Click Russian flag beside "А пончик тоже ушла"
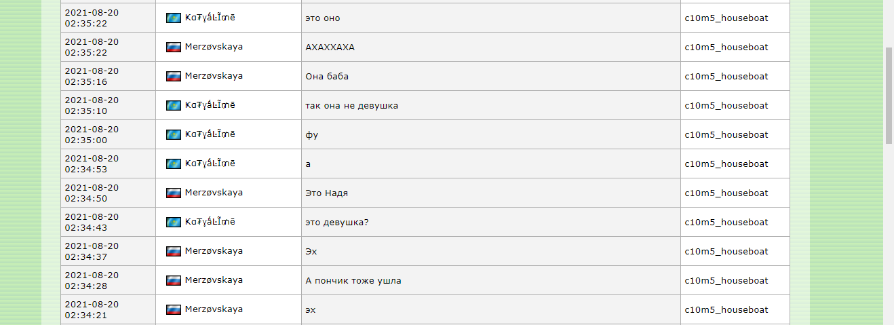Screen dimensions: 894x325 (x=174, y=280)
